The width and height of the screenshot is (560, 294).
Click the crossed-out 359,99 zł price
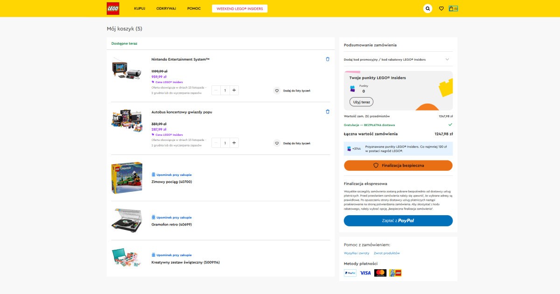[159, 124]
